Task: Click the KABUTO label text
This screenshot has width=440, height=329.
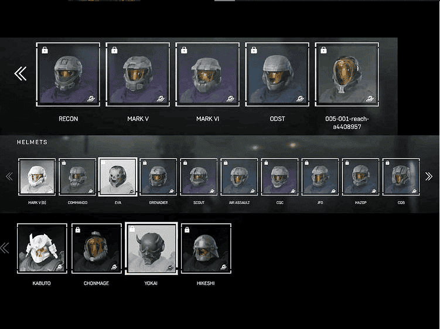Action: 42,283
